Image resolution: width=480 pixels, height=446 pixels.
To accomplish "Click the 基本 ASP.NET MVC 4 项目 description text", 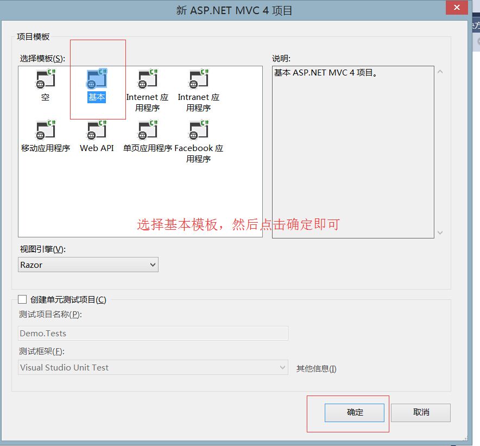I will (326, 73).
